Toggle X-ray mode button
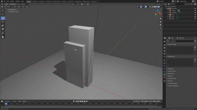 [151, 7]
